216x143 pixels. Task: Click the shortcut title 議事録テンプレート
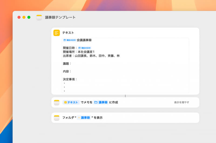tap(60, 17)
